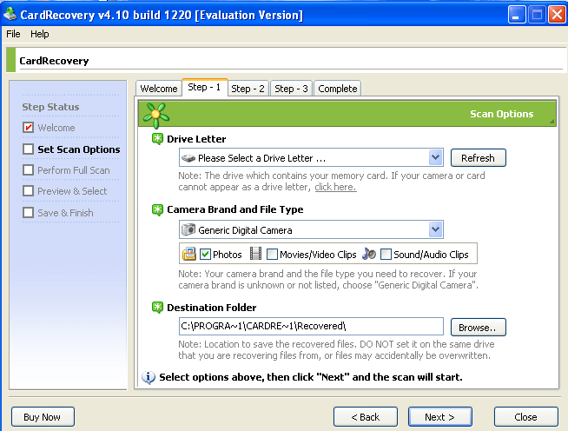Viewport: 568px width, 431px height.
Task: Toggle the Perform Full Scan step checkbox
Action: point(29,170)
